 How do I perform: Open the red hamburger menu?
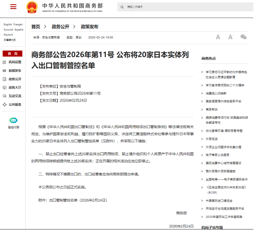pyautogui.click(x=13, y=7)
